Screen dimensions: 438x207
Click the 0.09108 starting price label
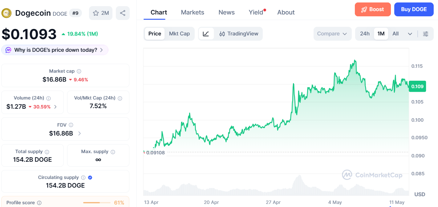pos(156,152)
